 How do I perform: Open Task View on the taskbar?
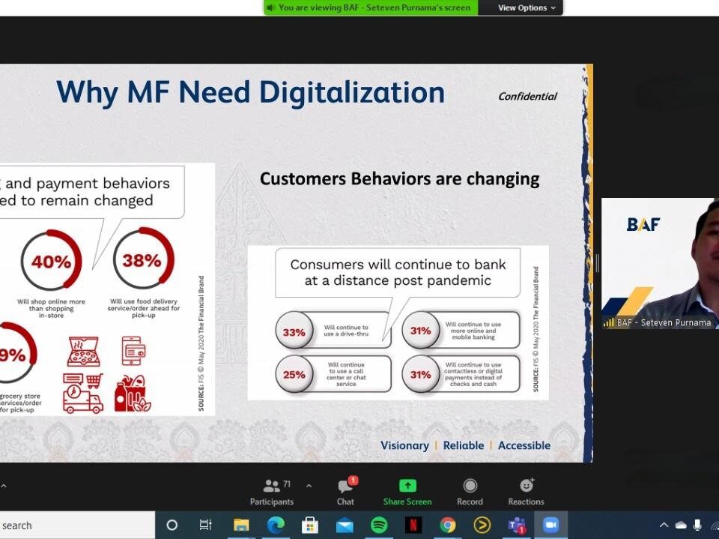[x=206, y=525]
